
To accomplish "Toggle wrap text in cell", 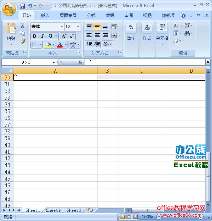I will pos(114,27).
